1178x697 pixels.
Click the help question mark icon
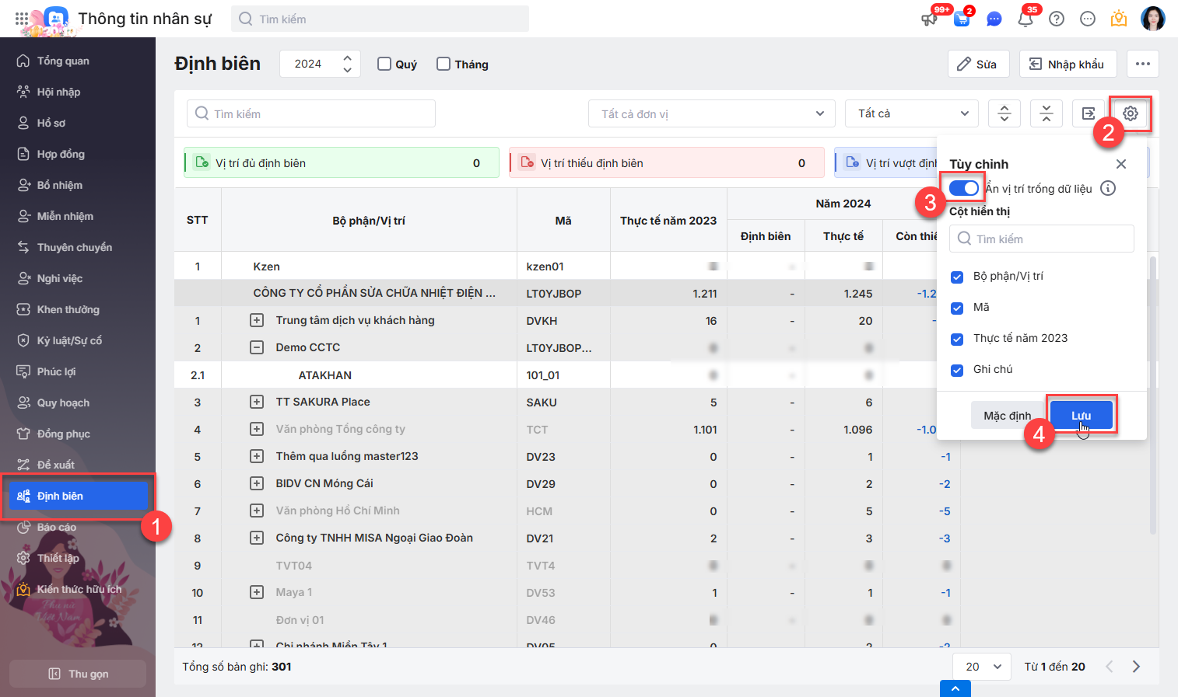coord(1056,19)
